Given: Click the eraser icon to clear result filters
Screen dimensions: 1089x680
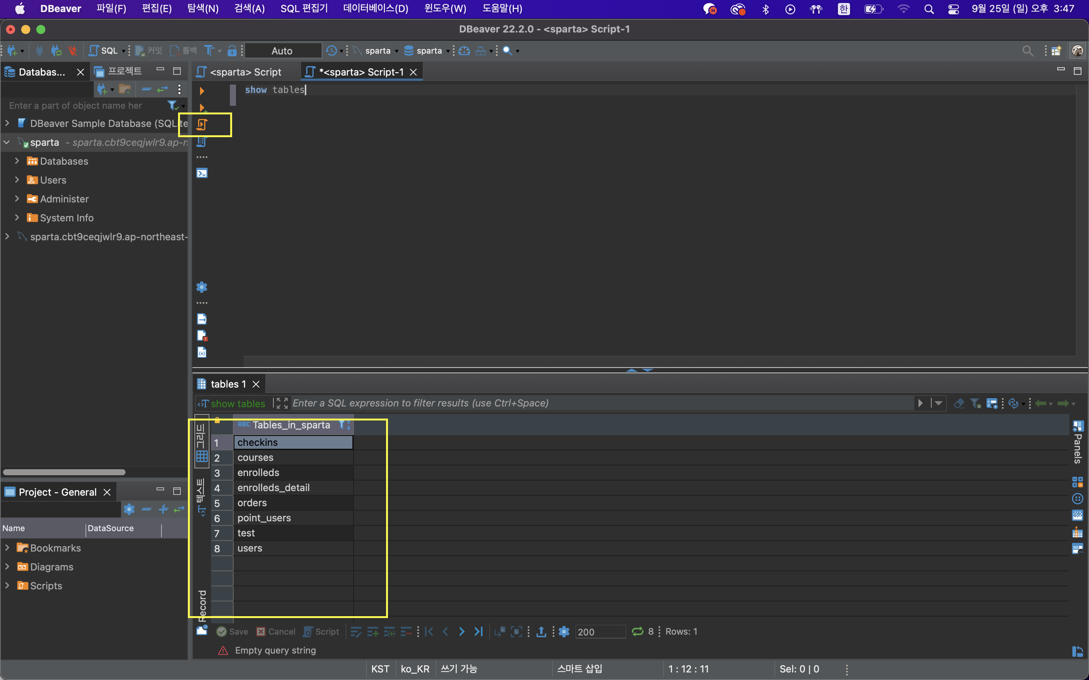Looking at the screenshot, I should point(959,403).
